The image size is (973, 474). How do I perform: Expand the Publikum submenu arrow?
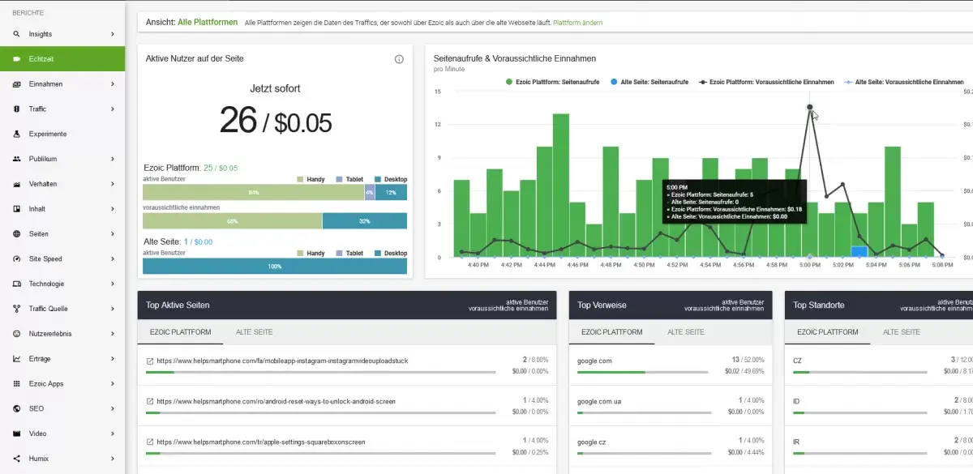pyautogui.click(x=113, y=160)
